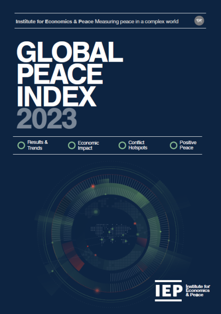Click the green circle beside Positive Peace
Image resolution: width=221 pixels, height=314 pixels.
click(173, 145)
